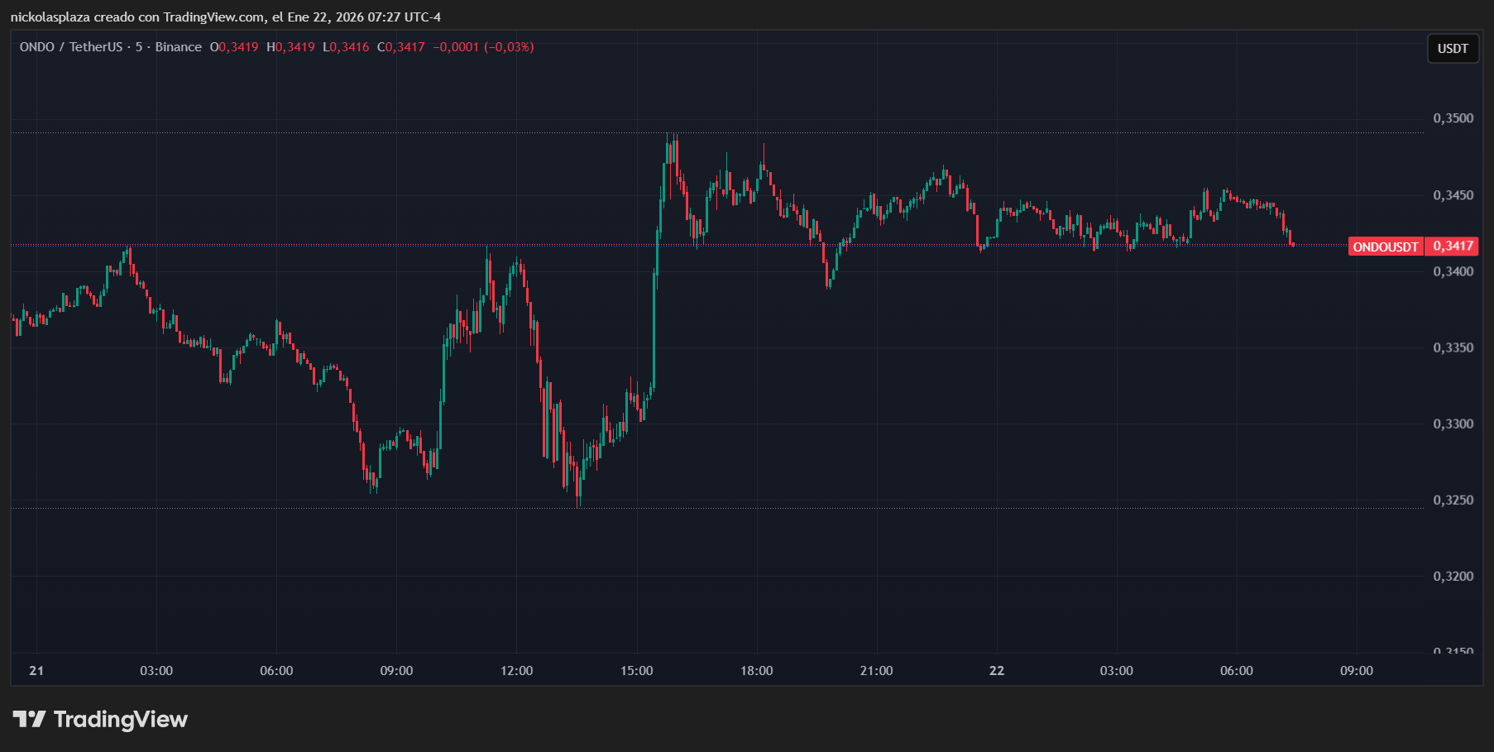Image resolution: width=1494 pixels, height=752 pixels.
Task: Open the USDT currency selector
Action: point(1452,49)
